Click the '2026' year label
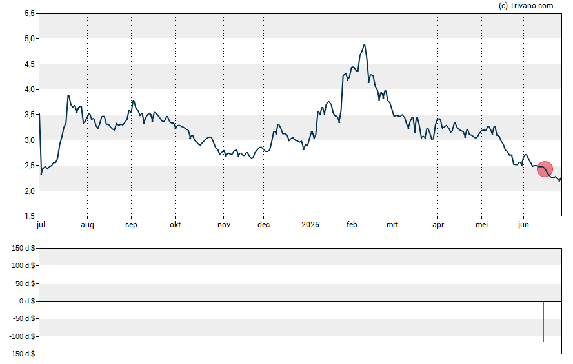The height and width of the screenshot is (364, 573). [x=310, y=225]
